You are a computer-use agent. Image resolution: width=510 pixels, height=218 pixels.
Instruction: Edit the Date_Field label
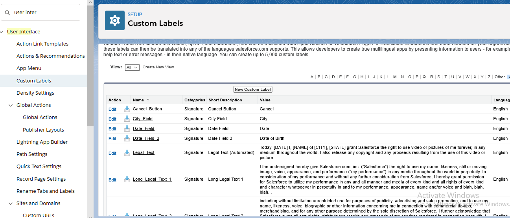pyautogui.click(x=112, y=129)
